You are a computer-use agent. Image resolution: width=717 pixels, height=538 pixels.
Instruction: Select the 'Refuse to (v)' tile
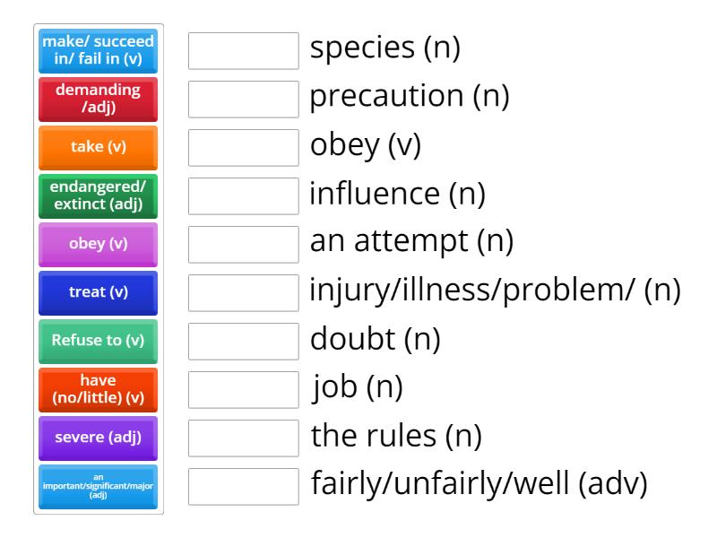click(99, 342)
